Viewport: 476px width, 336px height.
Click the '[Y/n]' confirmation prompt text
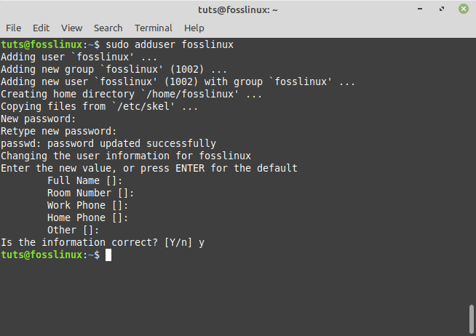178,242
